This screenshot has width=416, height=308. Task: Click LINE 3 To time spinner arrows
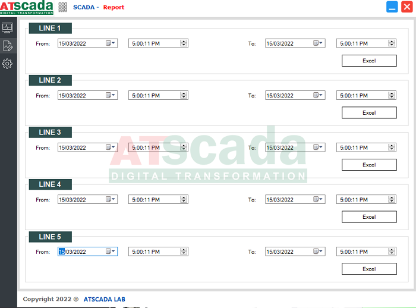click(x=392, y=147)
